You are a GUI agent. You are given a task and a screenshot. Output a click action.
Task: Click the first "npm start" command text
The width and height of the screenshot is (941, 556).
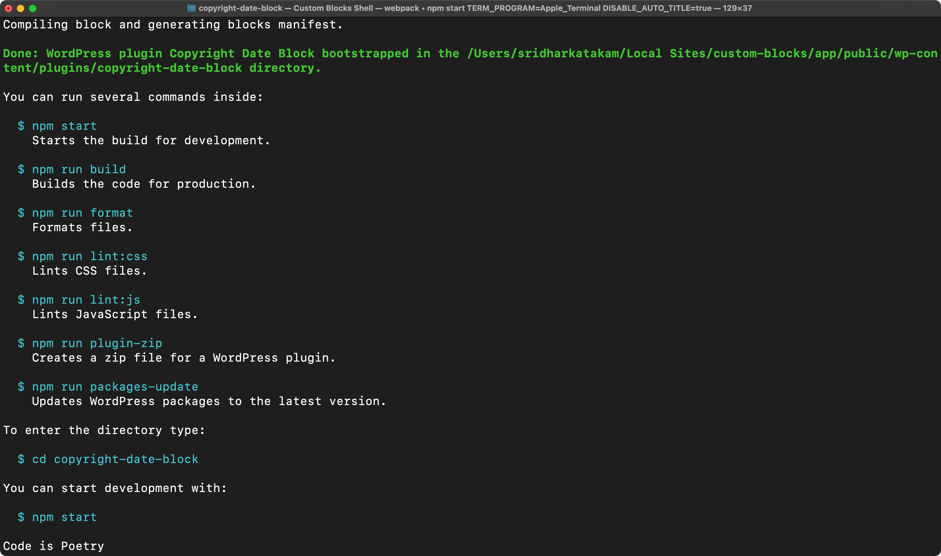[x=64, y=126]
